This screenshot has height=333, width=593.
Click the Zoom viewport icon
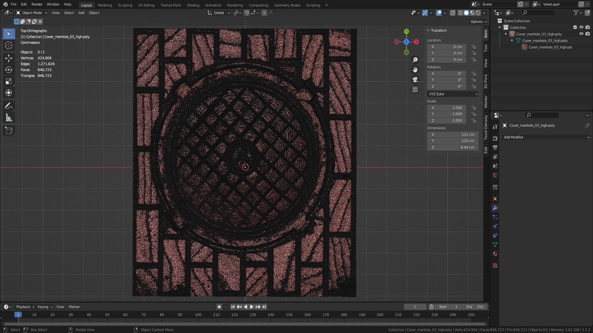pyautogui.click(x=415, y=60)
